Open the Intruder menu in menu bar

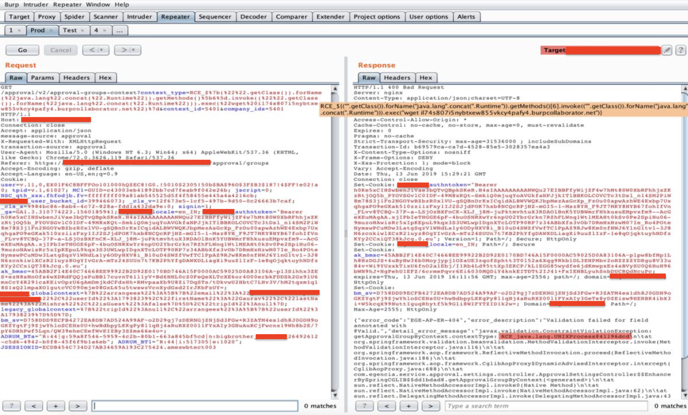pyautogui.click(x=36, y=5)
